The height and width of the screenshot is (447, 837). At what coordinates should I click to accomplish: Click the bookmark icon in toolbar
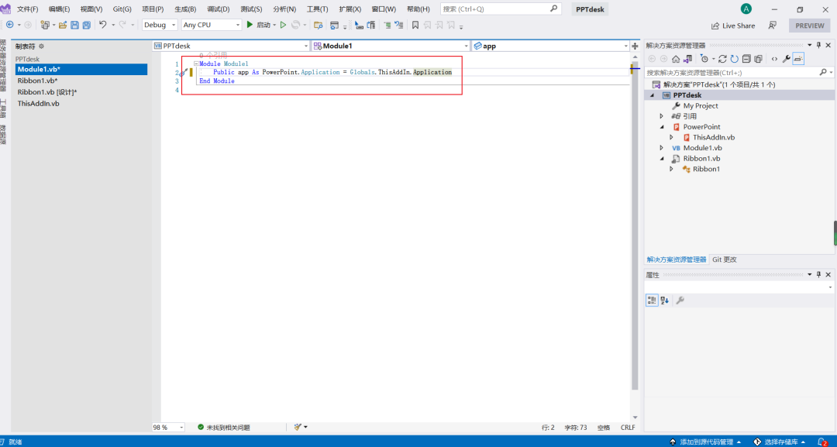(415, 25)
